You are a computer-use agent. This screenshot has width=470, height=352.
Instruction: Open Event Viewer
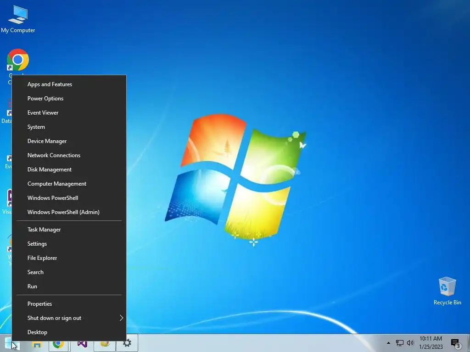69,113
